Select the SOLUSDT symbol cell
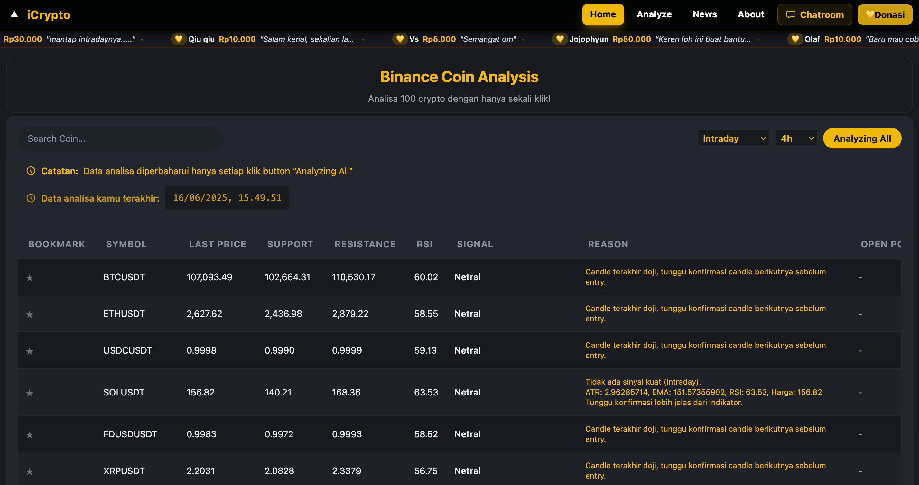Screen dimensions: 919x485 click(124, 392)
